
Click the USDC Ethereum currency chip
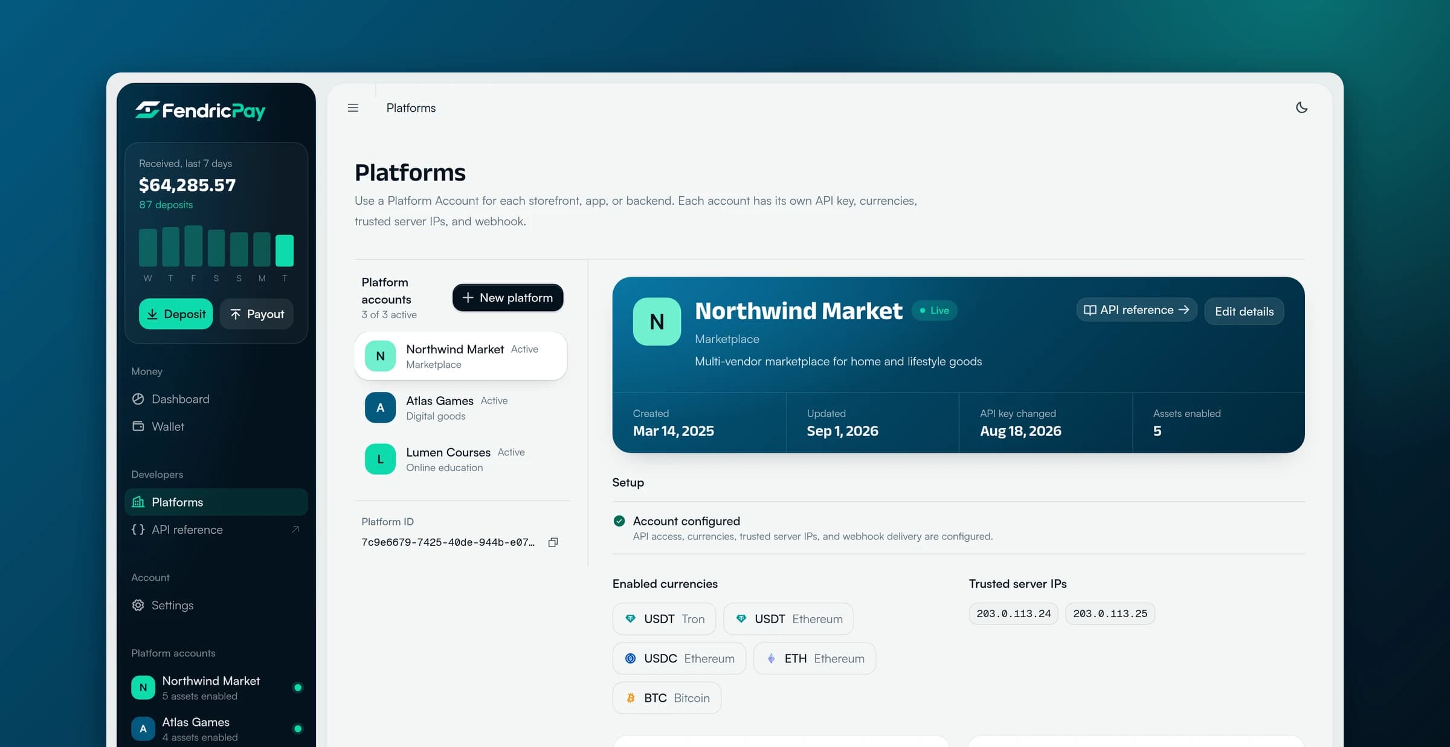(679, 658)
